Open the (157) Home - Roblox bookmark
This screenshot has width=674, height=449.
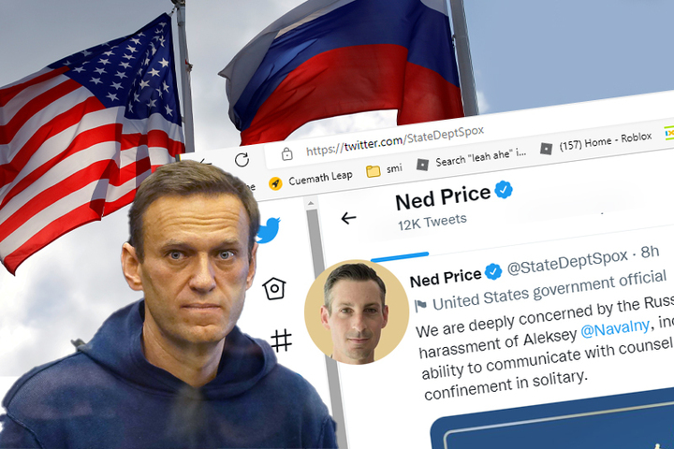[596, 142]
